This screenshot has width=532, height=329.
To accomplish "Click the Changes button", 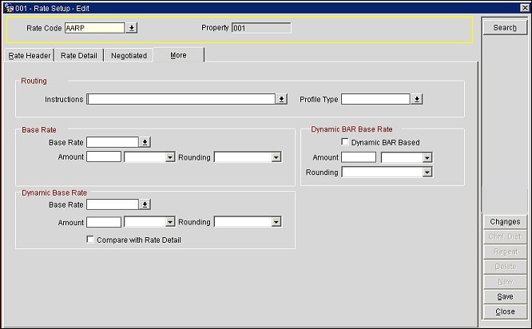I will pyautogui.click(x=504, y=222).
